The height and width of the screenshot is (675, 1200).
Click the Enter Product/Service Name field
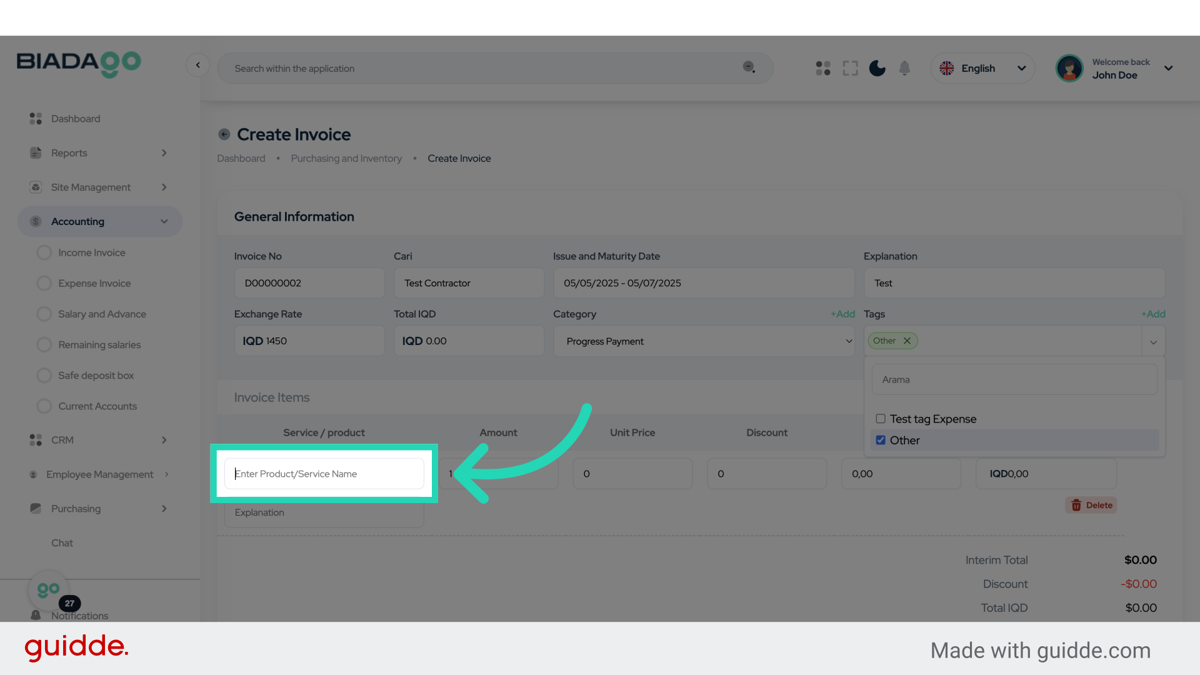pyautogui.click(x=324, y=474)
